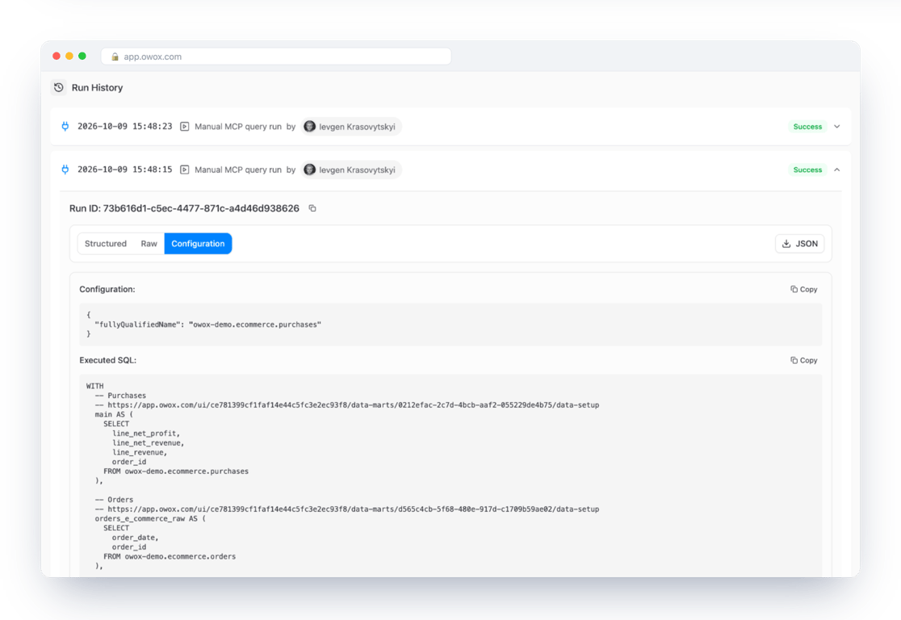
Task: Click 'FROM owox-demo.ecommerce.purchases' line
Action: 176,471
